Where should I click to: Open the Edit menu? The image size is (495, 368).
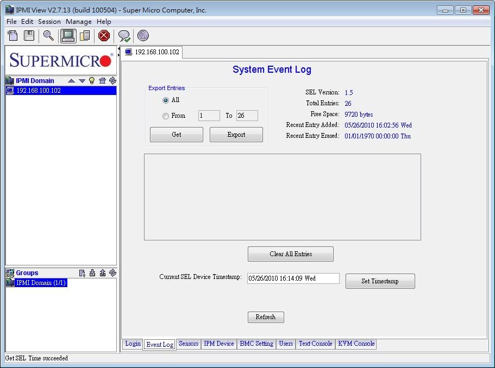point(27,22)
